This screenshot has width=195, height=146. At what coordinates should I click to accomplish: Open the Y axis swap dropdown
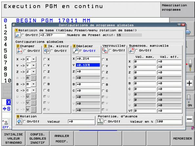(x=33, y=66)
